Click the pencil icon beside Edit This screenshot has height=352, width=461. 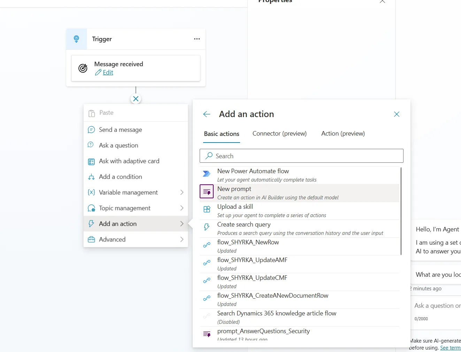coord(98,72)
